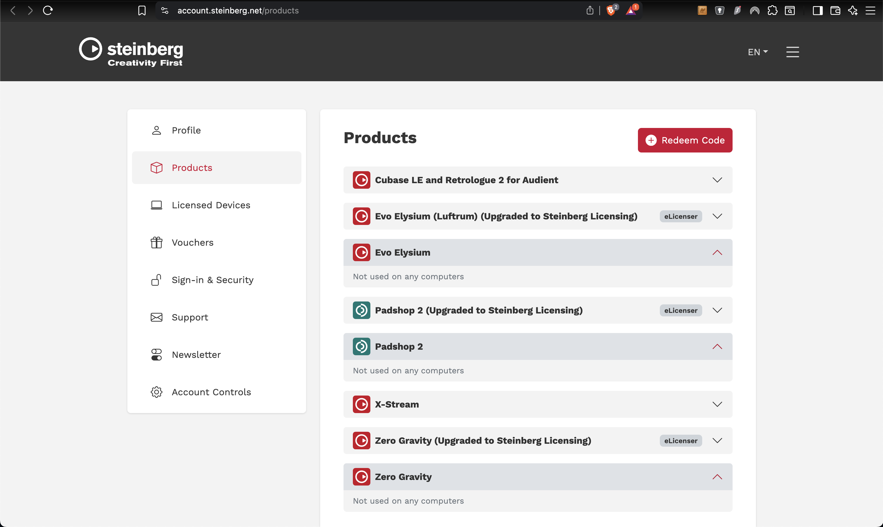883x527 pixels.
Task: Click the X-Stream product title
Action: pyautogui.click(x=397, y=405)
